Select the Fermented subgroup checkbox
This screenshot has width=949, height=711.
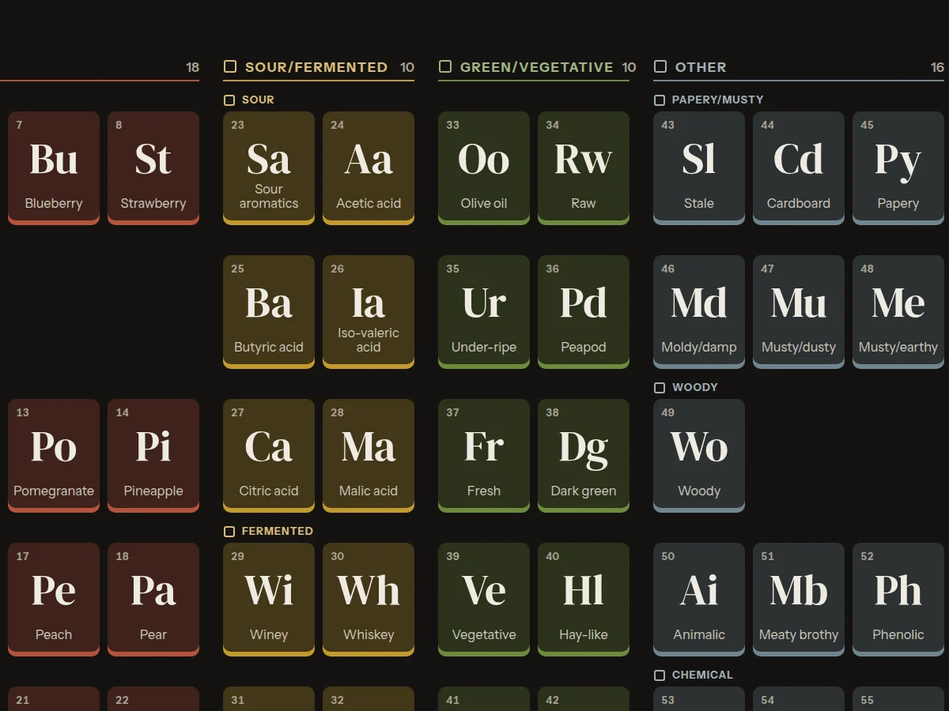pos(229,532)
